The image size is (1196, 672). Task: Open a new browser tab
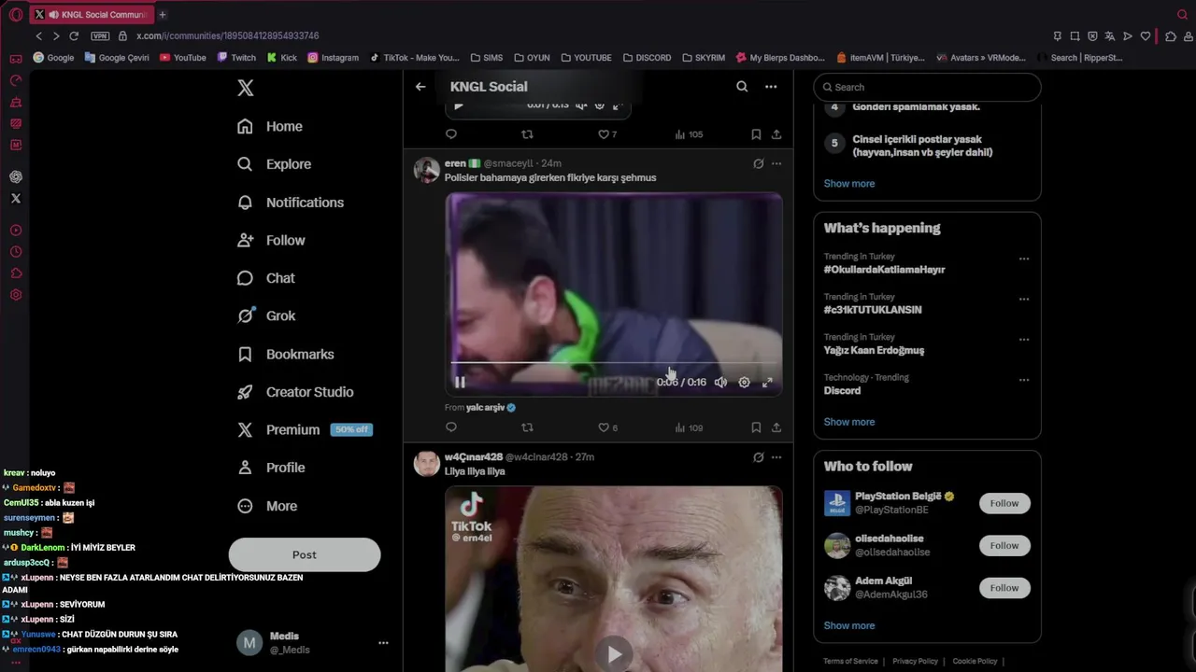click(163, 15)
